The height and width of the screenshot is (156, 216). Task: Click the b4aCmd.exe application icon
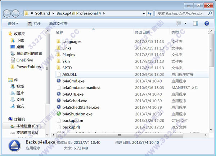(x=59, y=81)
